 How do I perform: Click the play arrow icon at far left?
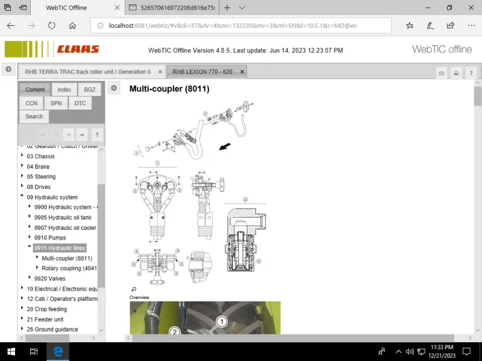pyautogui.click(x=8, y=70)
